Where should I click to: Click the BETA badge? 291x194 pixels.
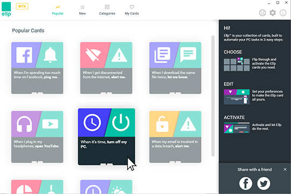(22, 6)
